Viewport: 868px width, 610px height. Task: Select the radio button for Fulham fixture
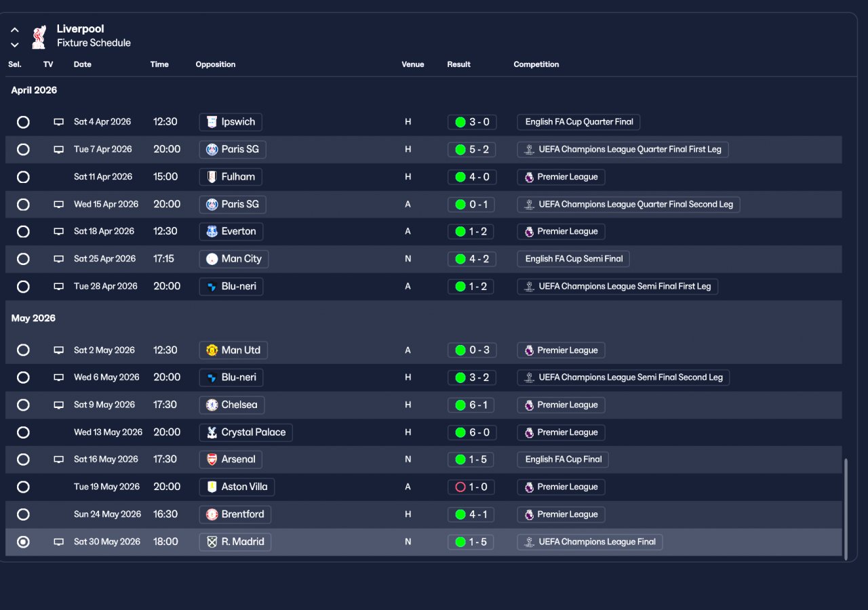[23, 177]
